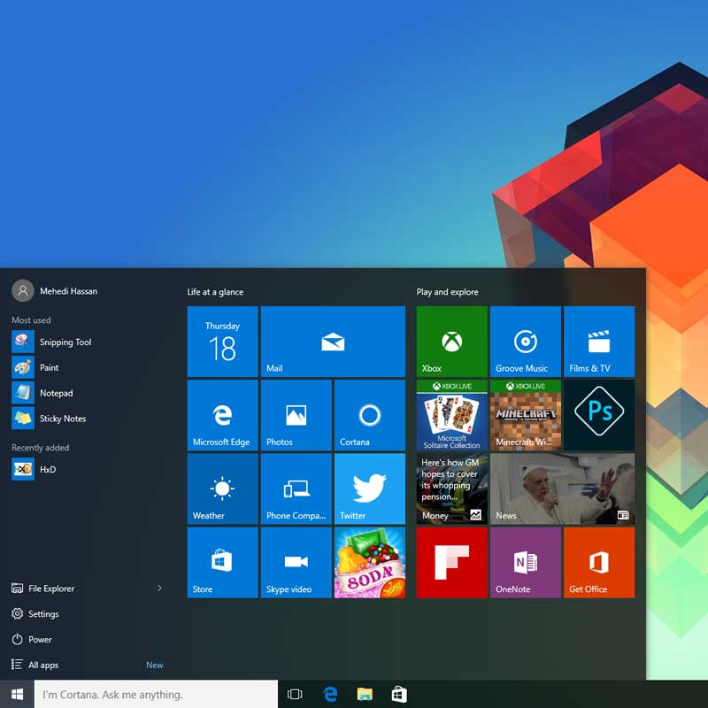The width and height of the screenshot is (708, 708).
Task: Open Store from the taskbar
Action: [399, 694]
